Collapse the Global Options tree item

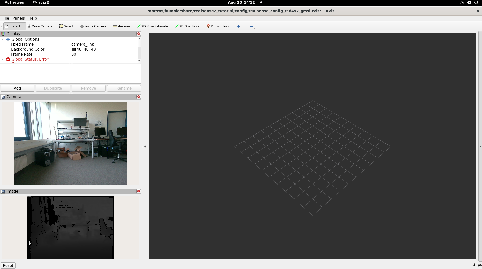click(3, 39)
